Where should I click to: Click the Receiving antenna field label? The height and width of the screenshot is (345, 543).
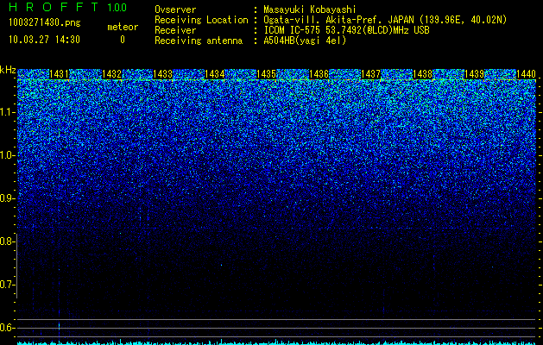(x=199, y=41)
